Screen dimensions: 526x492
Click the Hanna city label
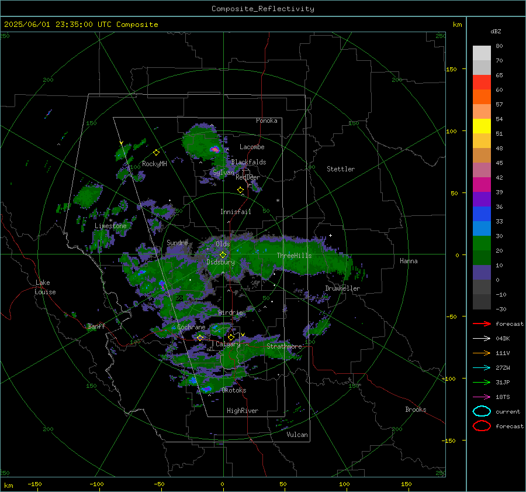point(409,261)
